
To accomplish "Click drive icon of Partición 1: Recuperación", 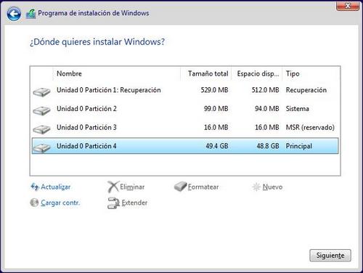I will [41, 92].
